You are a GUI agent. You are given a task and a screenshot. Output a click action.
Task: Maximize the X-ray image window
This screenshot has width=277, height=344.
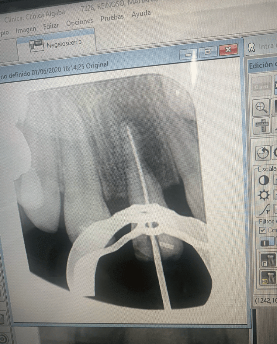point(208,51)
